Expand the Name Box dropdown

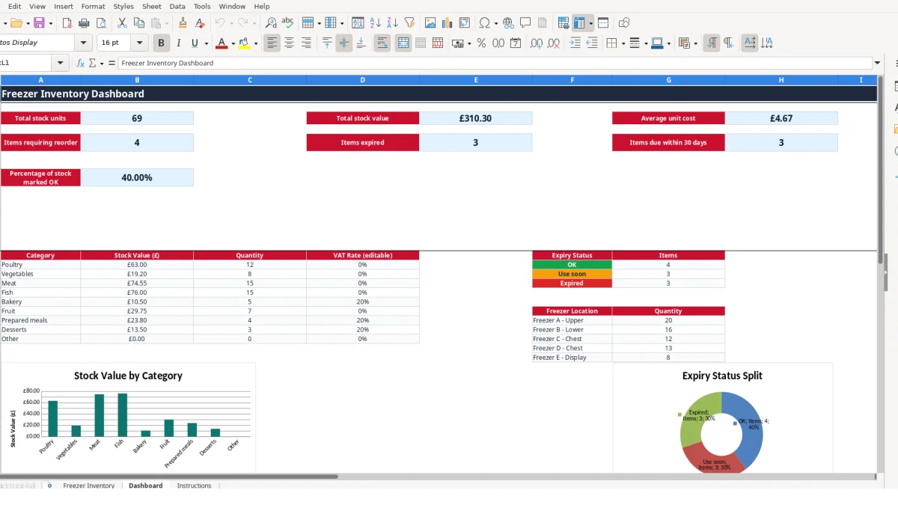61,64
